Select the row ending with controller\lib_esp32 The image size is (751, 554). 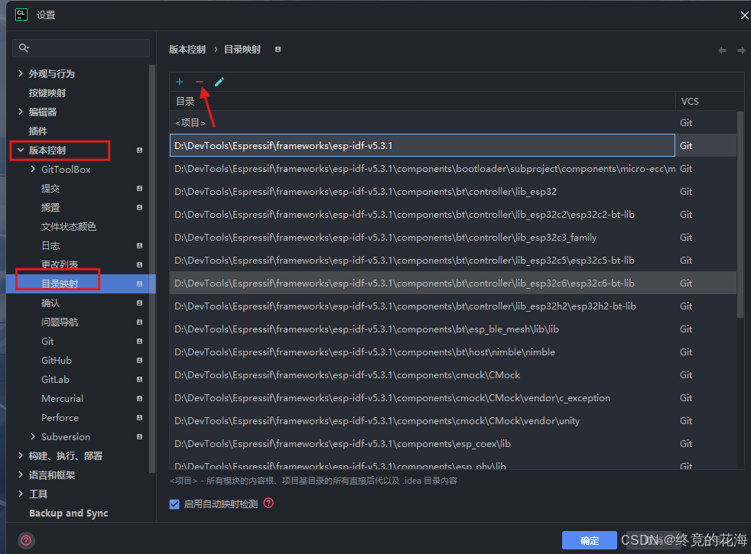click(453, 191)
